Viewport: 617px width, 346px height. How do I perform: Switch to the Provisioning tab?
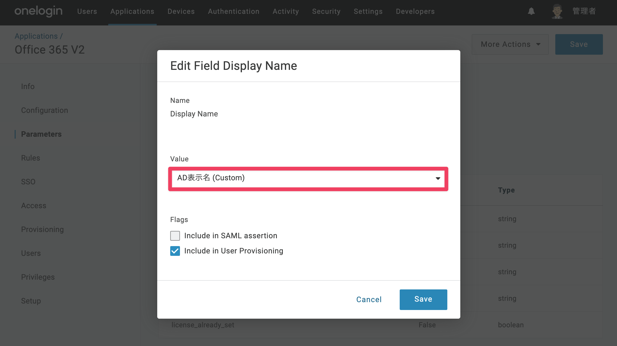tap(42, 230)
